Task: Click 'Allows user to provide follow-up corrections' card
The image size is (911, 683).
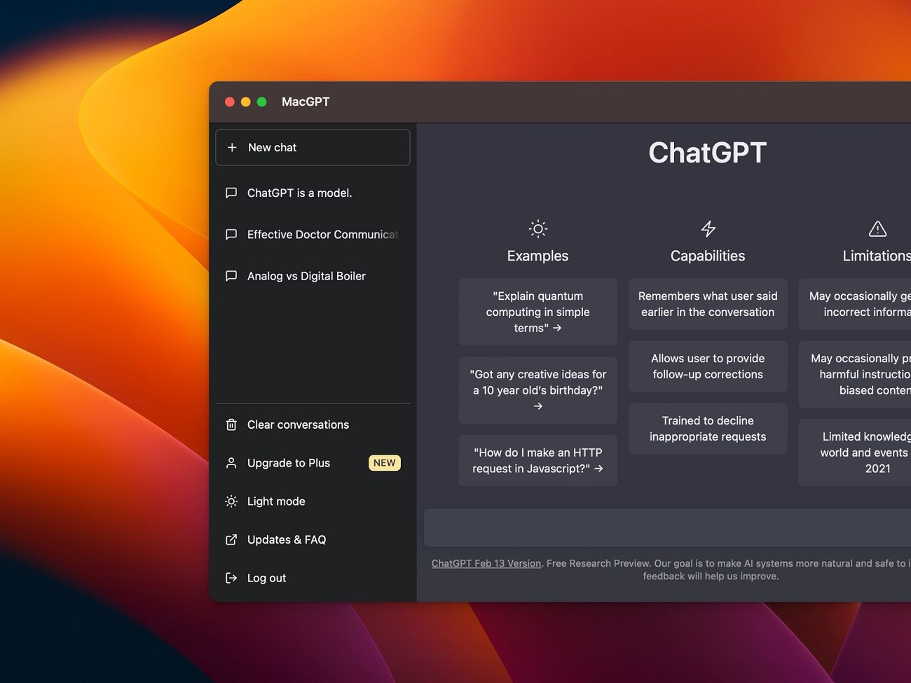Action: coord(708,366)
